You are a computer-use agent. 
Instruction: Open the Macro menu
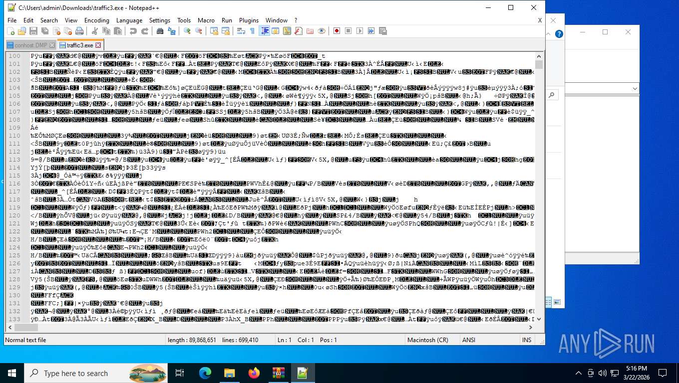coord(206,20)
